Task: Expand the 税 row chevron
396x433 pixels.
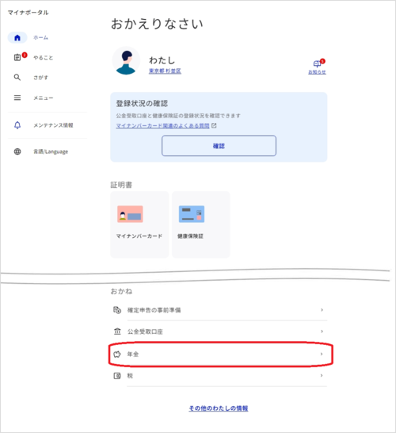Action: (322, 376)
